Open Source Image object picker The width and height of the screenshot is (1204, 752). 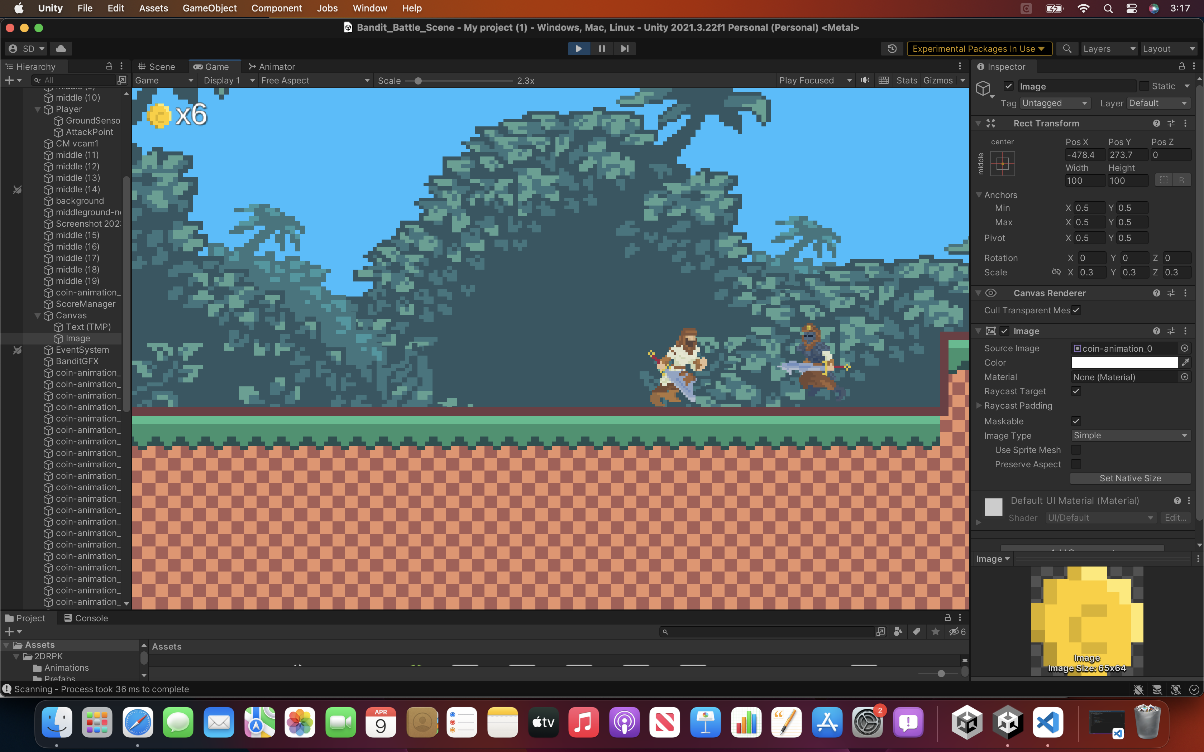point(1185,348)
